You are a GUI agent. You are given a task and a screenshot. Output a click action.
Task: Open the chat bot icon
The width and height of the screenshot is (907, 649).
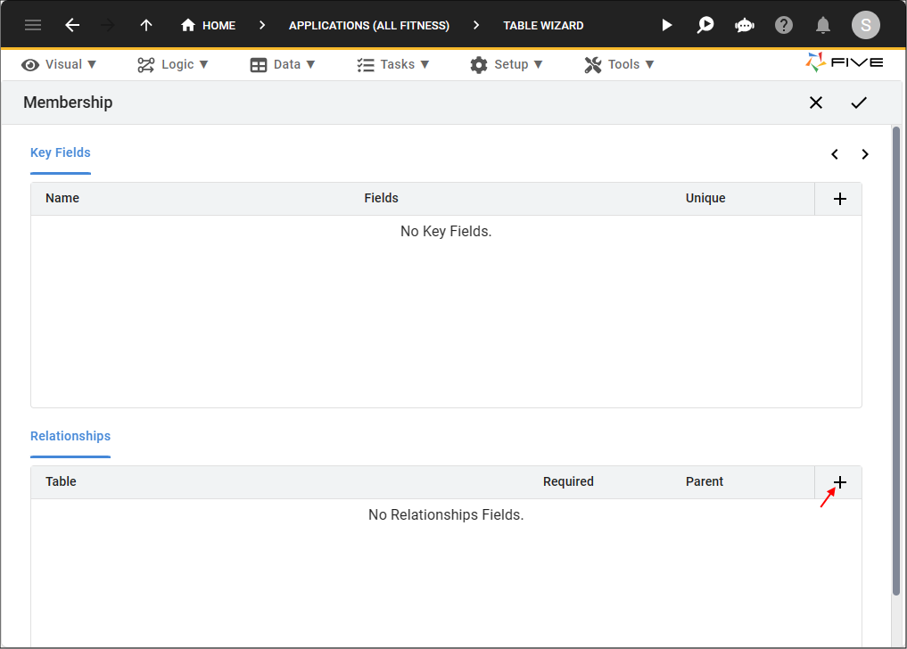tap(745, 25)
